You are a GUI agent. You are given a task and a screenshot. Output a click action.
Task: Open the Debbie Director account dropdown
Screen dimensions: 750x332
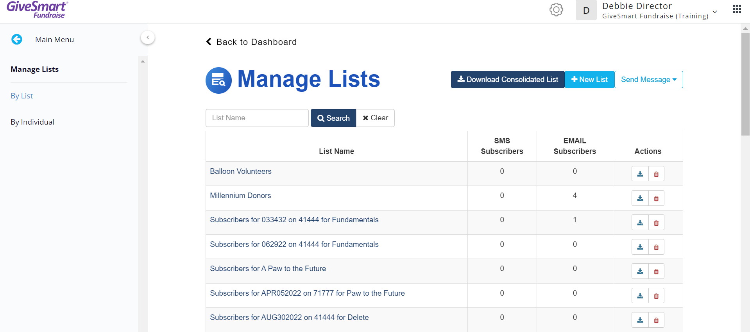click(715, 12)
